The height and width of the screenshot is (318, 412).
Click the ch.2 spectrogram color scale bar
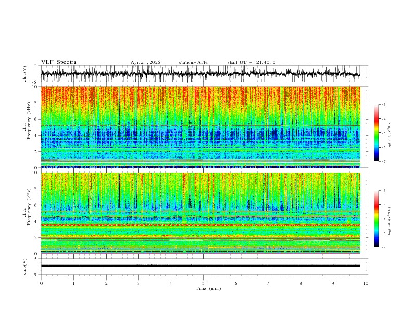pos(376,219)
